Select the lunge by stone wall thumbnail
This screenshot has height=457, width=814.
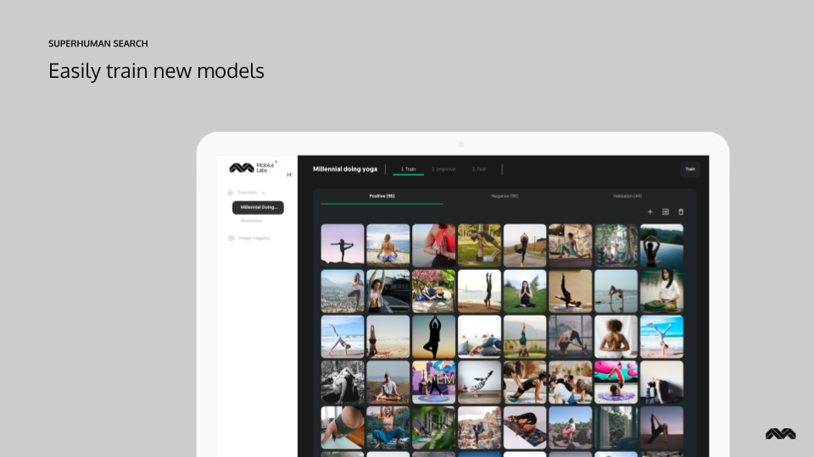[570, 245]
